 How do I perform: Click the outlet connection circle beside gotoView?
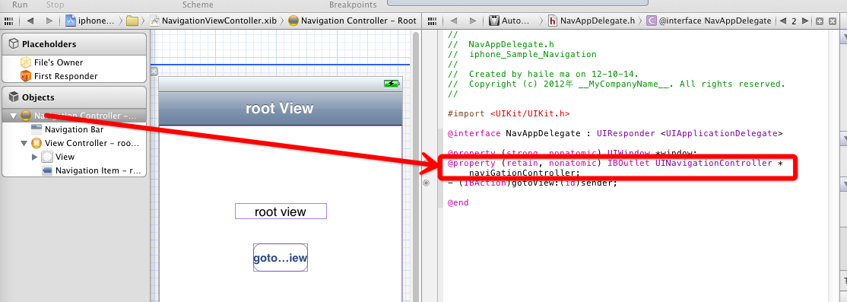[x=427, y=183]
